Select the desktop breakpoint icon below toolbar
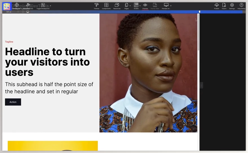The height and width of the screenshot is (153, 248). click(28, 12)
